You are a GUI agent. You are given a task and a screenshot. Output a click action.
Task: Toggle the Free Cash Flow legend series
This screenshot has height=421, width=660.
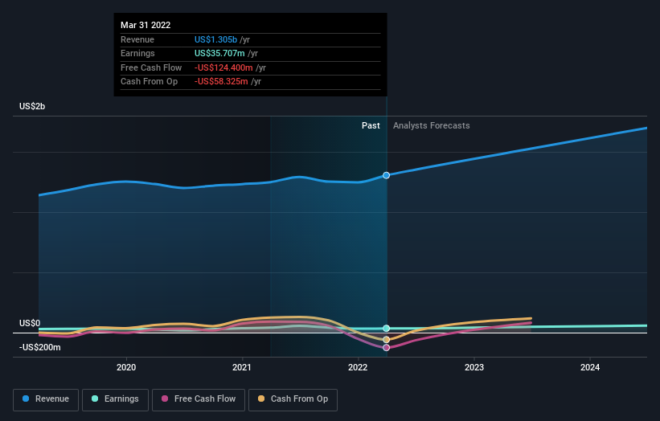pyautogui.click(x=199, y=399)
